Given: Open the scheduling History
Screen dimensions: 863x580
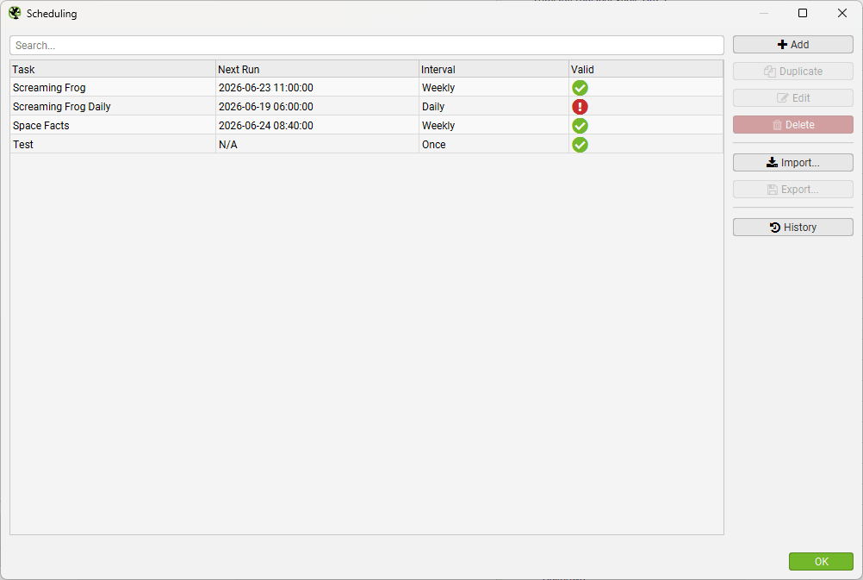Looking at the screenshot, I should click(x=792, y=227).
